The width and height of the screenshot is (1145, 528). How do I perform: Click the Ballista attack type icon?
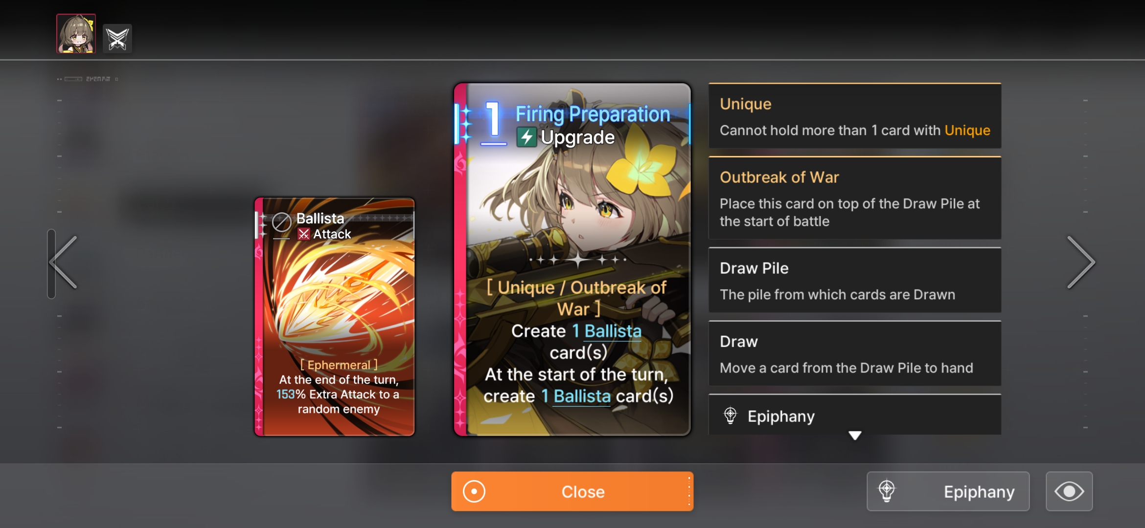pos(303,234)
